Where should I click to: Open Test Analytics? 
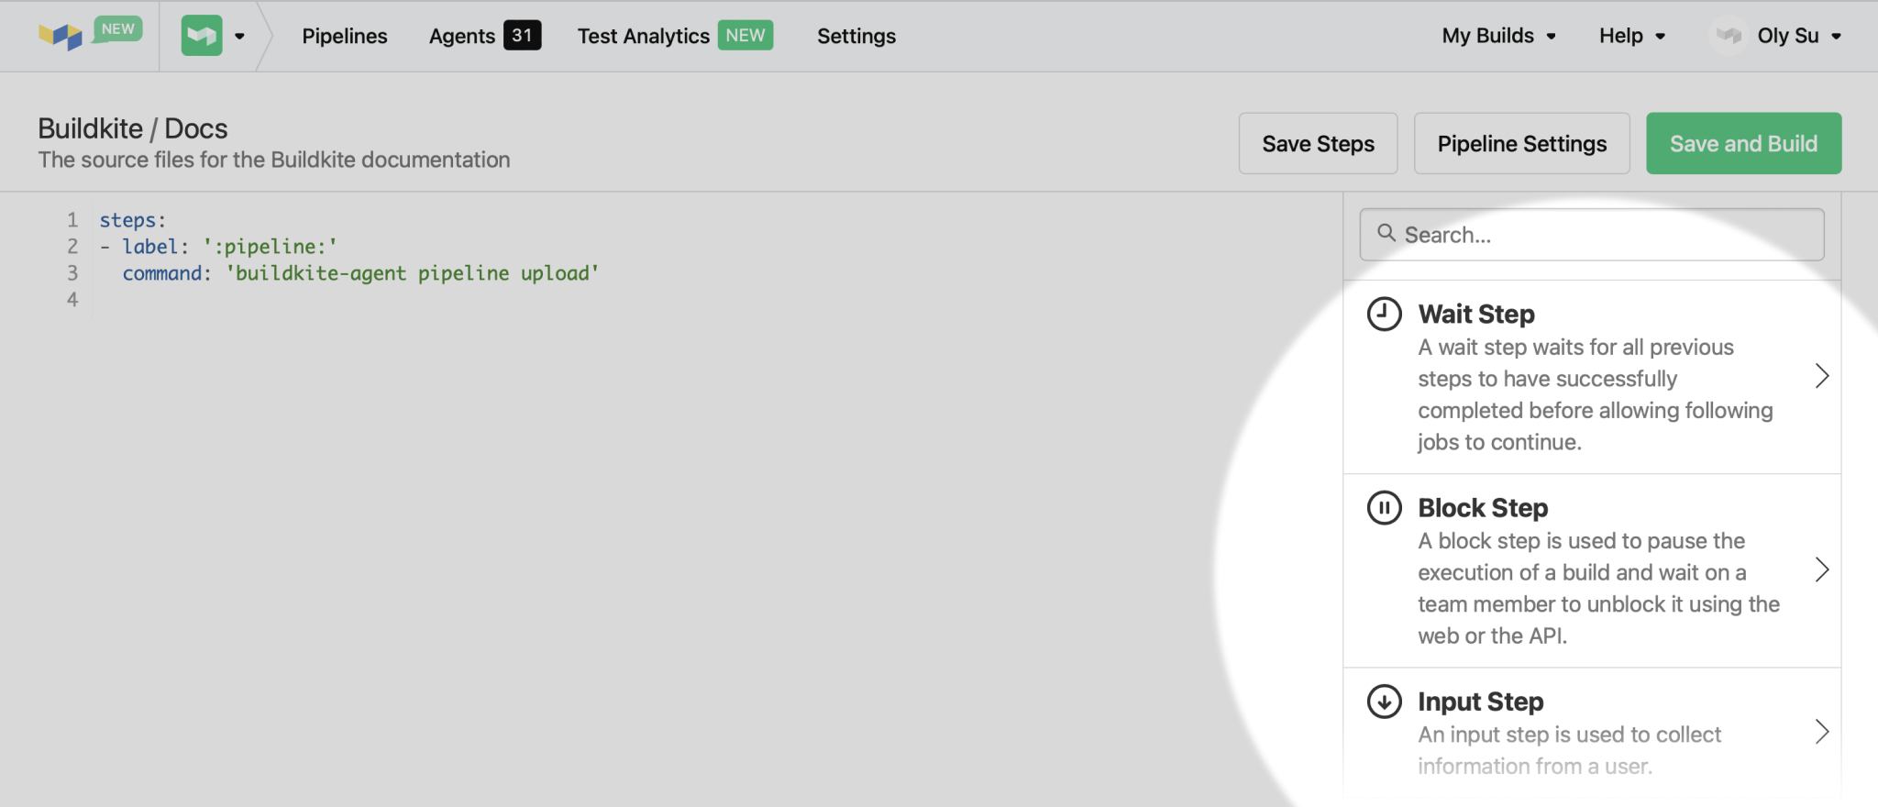click(x=644, y=36)
